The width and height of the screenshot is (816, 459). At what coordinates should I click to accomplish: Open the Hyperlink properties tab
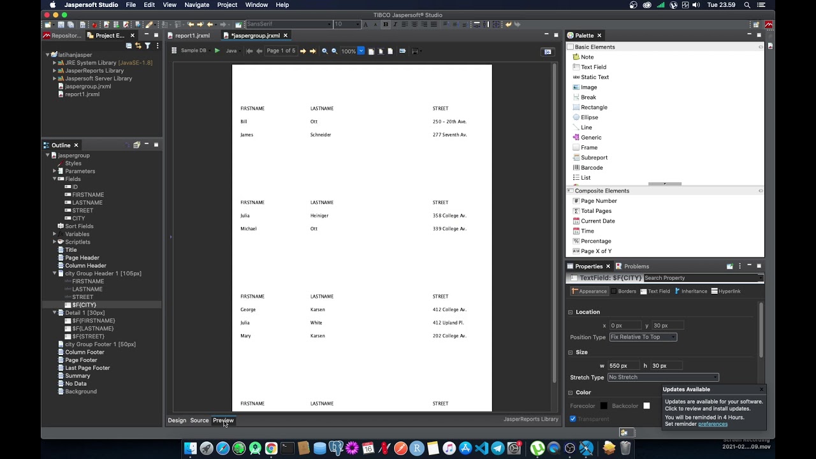(725, 291)
